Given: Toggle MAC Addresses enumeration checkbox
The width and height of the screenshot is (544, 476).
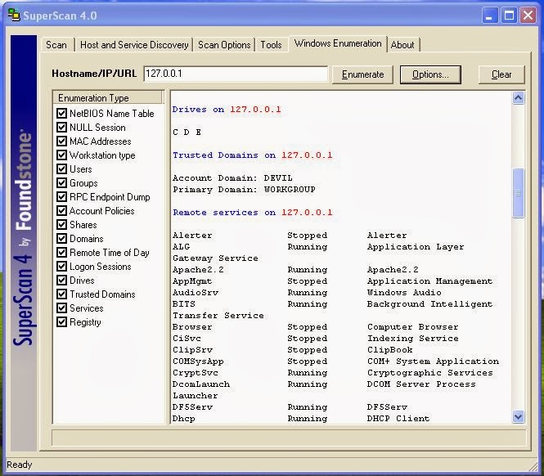Looking at the screenshot, I should tap(61, 141).
